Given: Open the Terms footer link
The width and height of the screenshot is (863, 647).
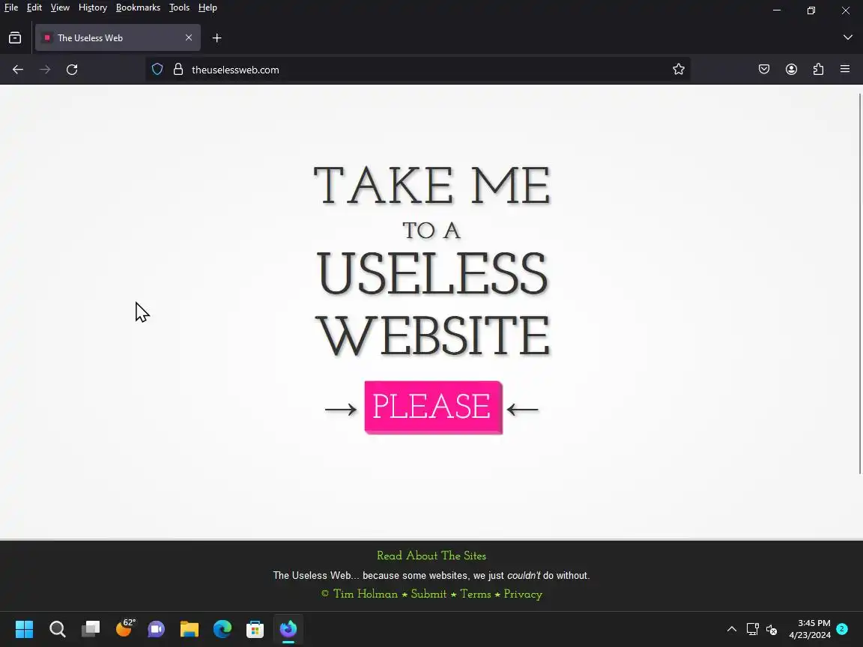Looking at the screenshot, I should [476, 594].
